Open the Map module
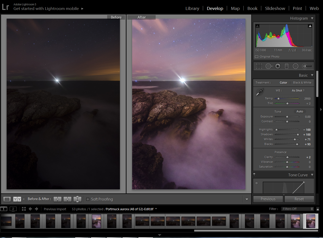Screen dimensions: 323x238 (x=235, y=8)
